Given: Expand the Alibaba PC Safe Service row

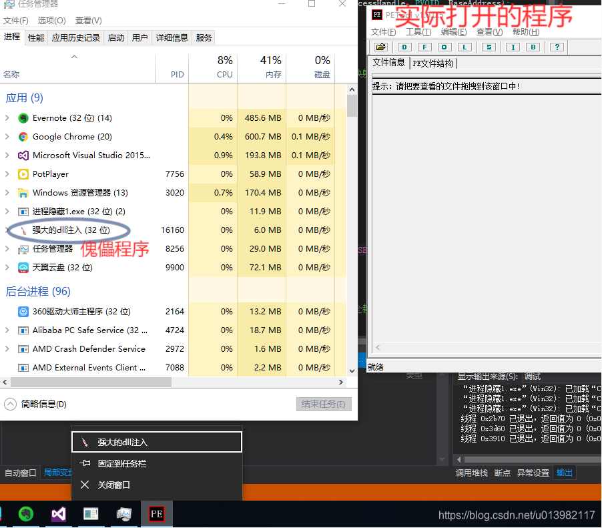Looking at the screenshot, I should (7, 330).
